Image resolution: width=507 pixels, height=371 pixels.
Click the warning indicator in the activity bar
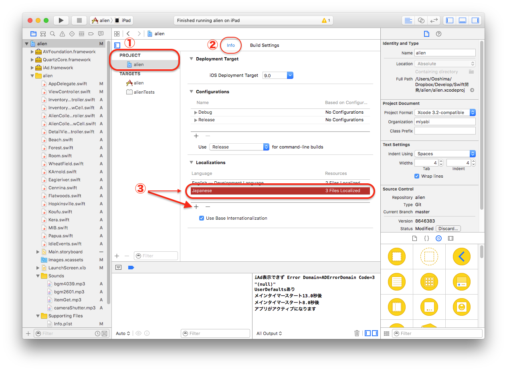[326, 20]
